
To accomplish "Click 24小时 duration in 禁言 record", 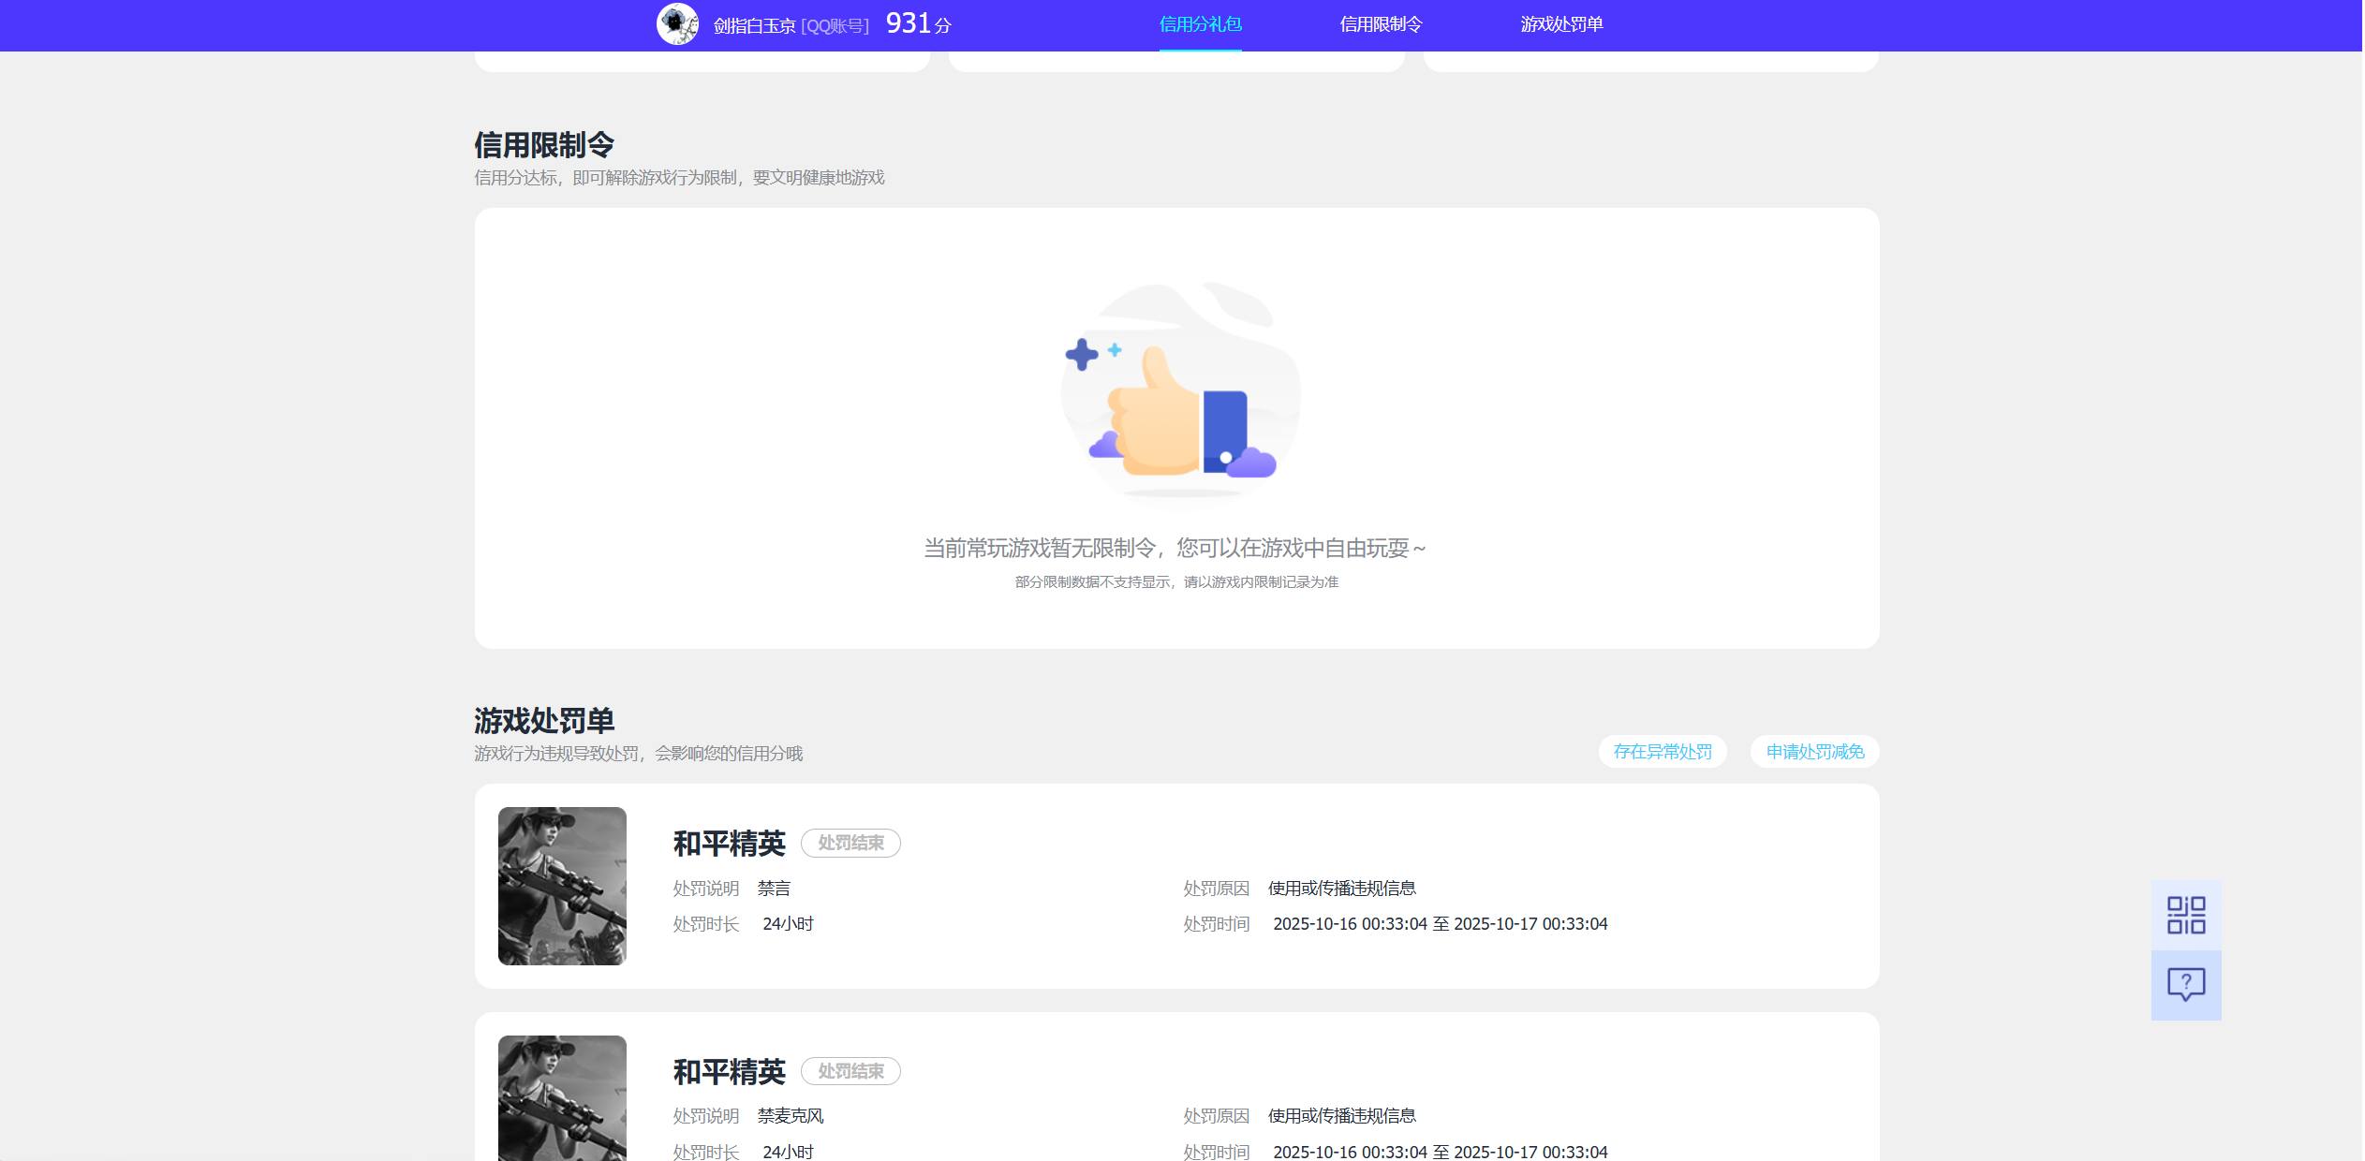I will tap(788, 924).
